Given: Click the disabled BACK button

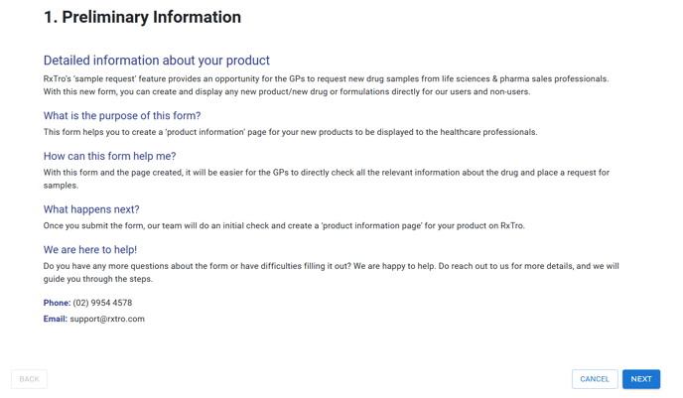Looking at the screenshot, I should (x=29, y=379).
